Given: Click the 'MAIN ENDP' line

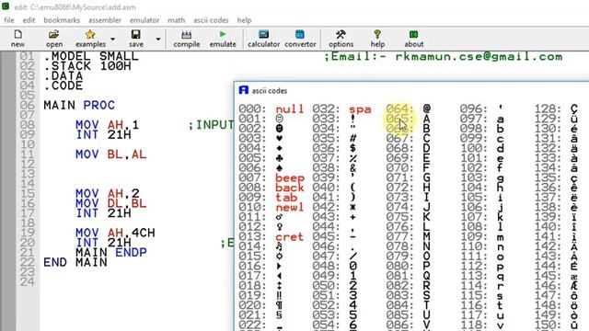Looking at the screenshot, I should coord(110,252).
